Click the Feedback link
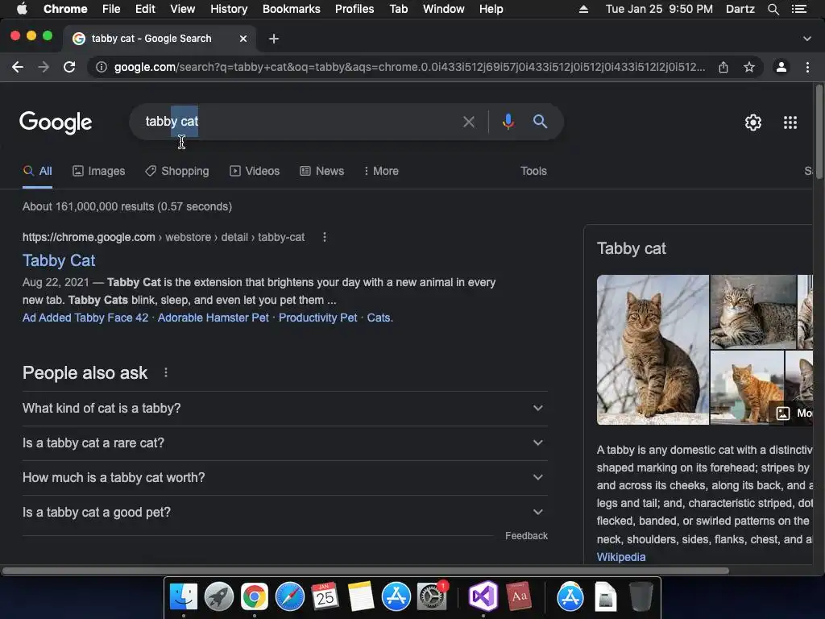 pos(526,536)
